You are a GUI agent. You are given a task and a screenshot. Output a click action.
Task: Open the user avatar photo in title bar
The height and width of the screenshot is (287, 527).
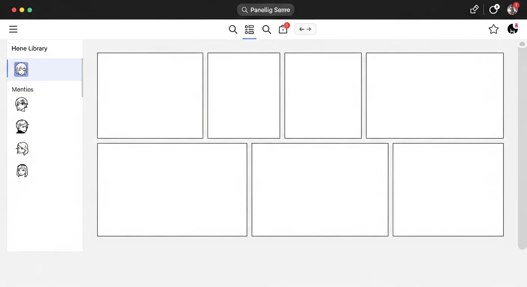pyautogui.click(x=512, y=9)
